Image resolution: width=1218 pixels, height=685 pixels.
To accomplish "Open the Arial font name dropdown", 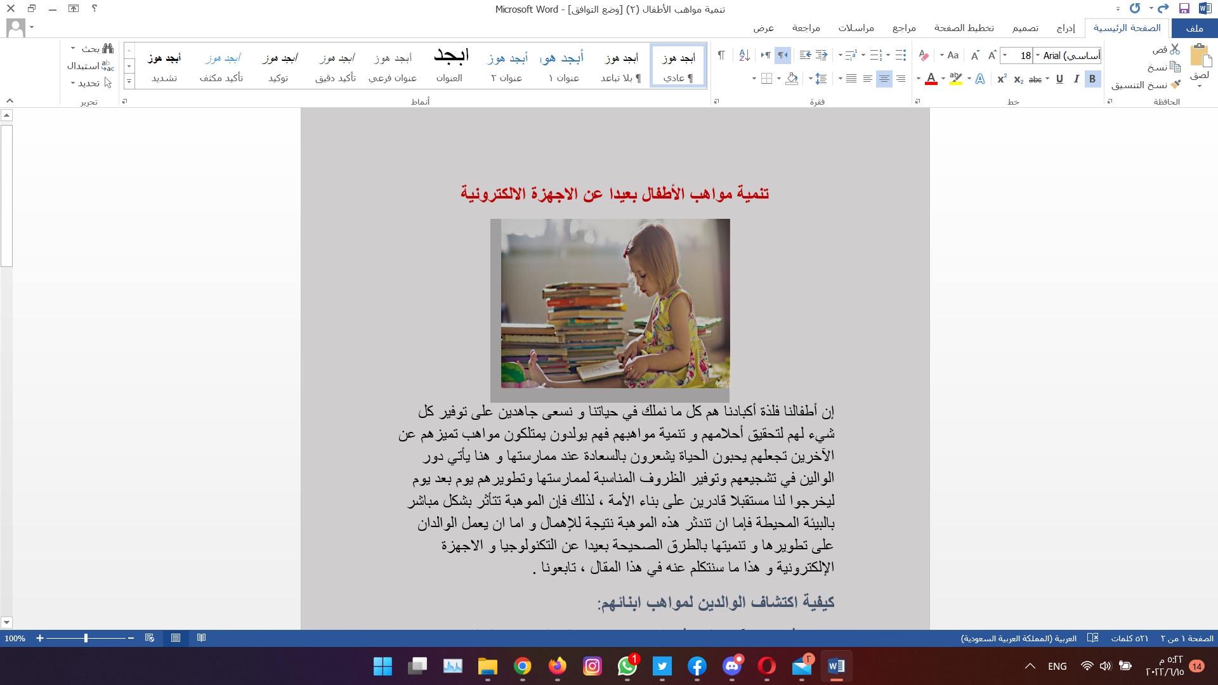I will [1037, 55].
